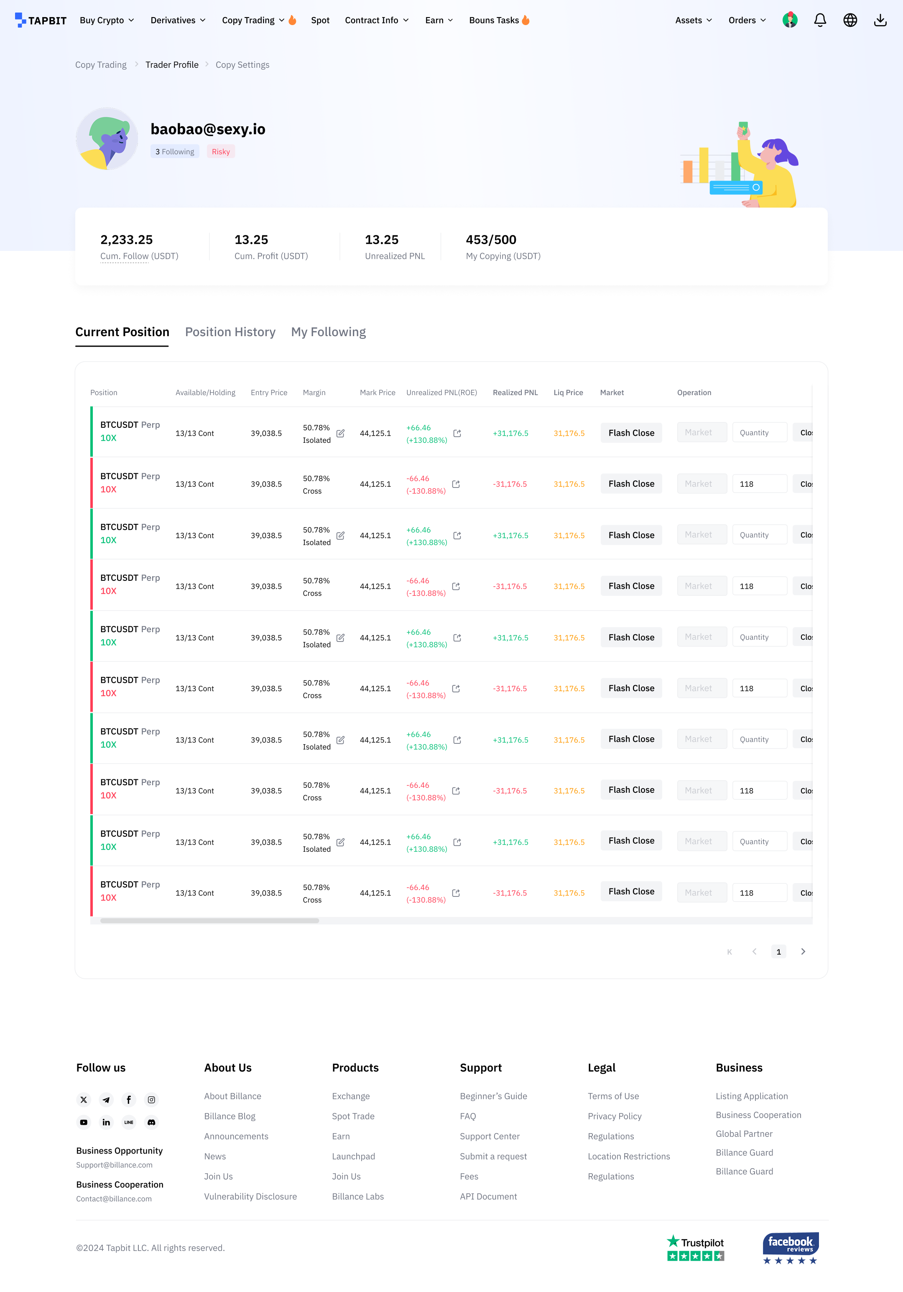Click the download app icon
This screenshot has width=903, height=1292.
pos(880,20)
